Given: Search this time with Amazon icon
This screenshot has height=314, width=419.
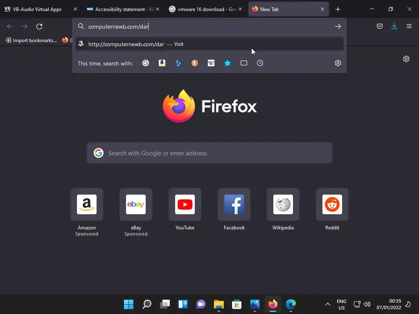Looking at the screenshot, I should [x=162, y=63].
